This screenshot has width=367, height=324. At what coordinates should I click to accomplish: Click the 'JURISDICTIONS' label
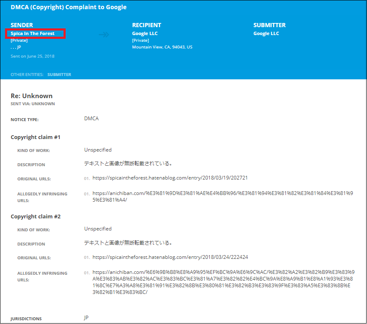pos(26,319)
